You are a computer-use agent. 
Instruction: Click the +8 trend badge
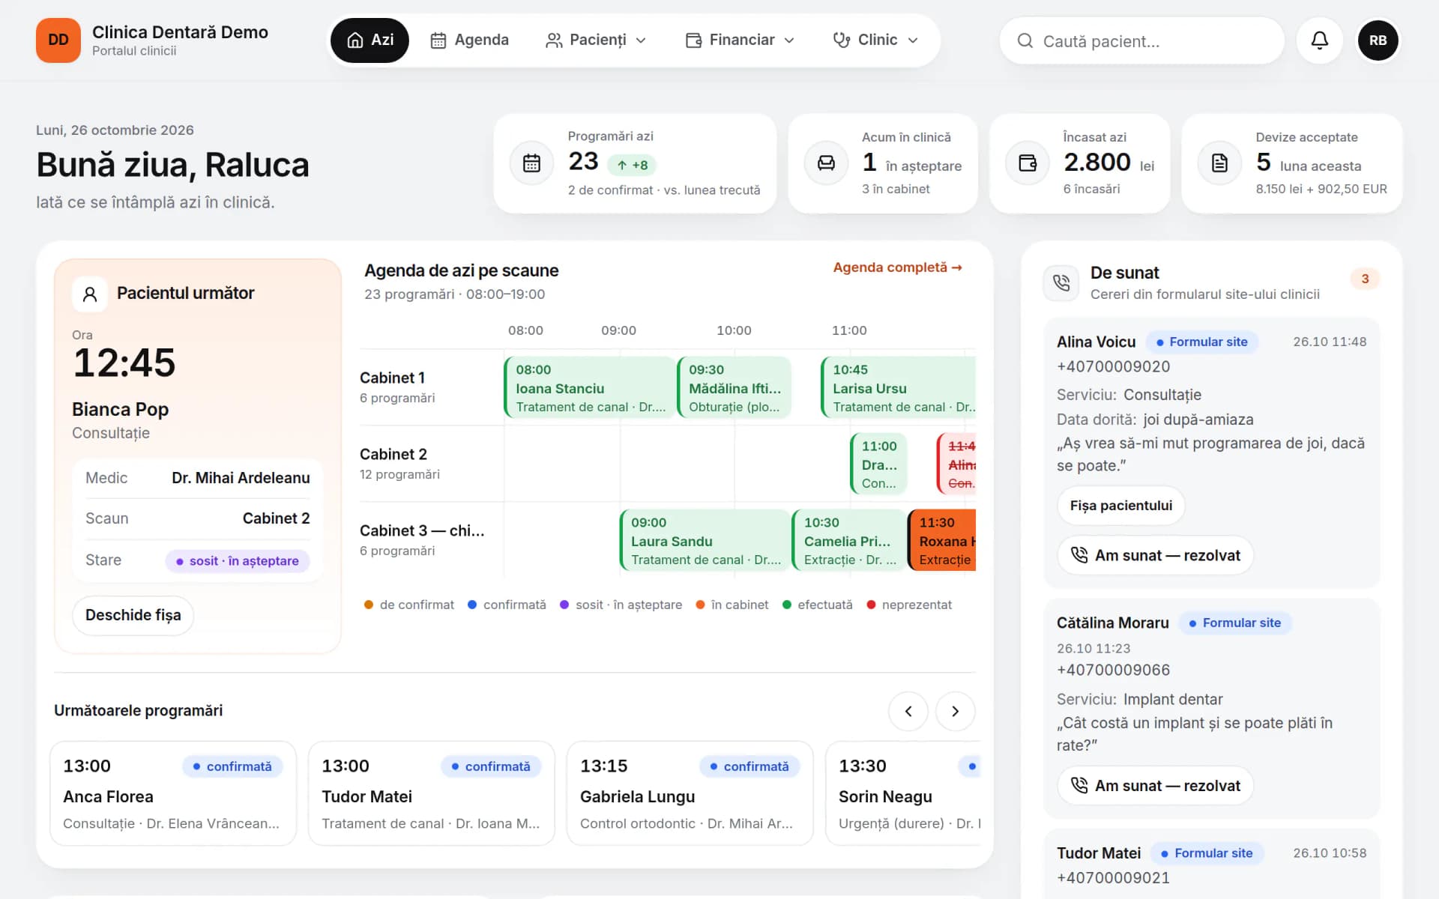click(x=632, y=165)
